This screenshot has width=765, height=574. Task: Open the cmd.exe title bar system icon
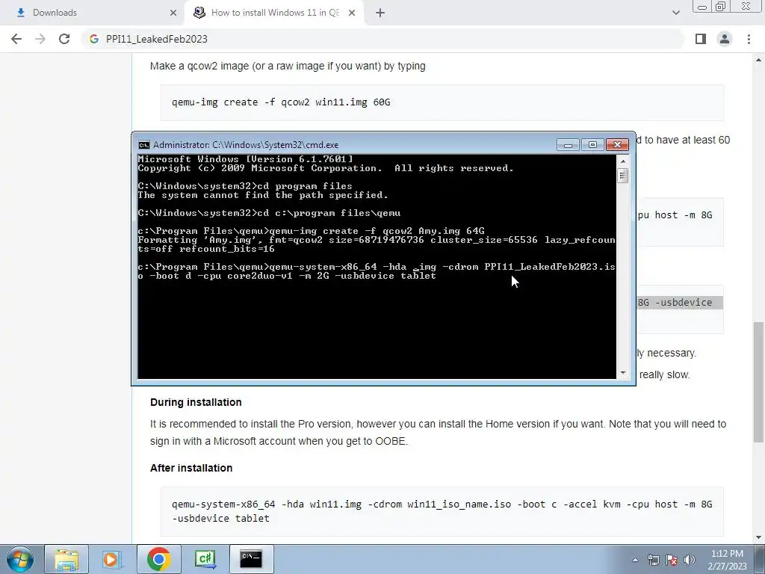[x=144, y=145]
